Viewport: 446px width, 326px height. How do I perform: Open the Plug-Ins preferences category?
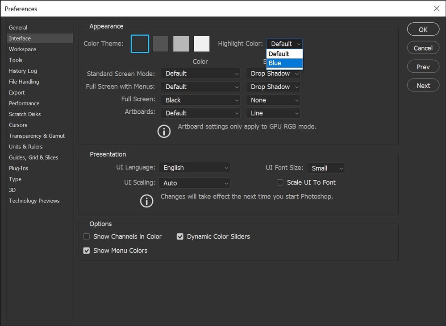pos(40,168)
